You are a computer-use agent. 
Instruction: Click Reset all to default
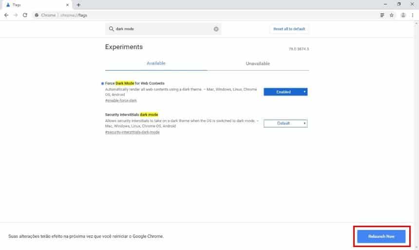[x=289, y=29]
